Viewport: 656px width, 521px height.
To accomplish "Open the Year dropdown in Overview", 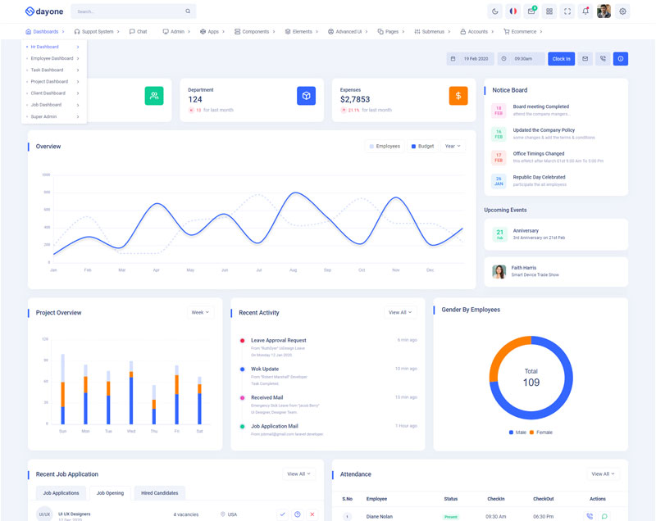I will pos(452,147).
